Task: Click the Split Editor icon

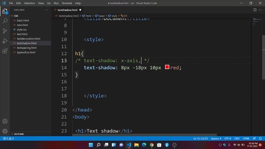Action: point(255,10)
